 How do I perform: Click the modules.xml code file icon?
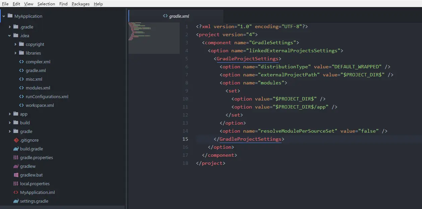point(21,88)
